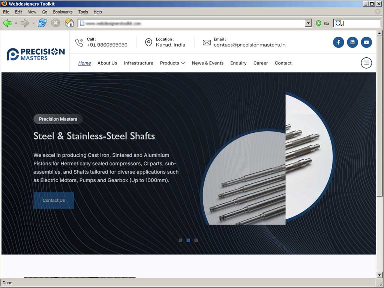Click the Precision Masters logo

(36, 54)
